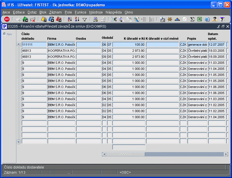
Task: Click the red cancel-query icon
Action: pyautogui.click(x=59, y=19)
